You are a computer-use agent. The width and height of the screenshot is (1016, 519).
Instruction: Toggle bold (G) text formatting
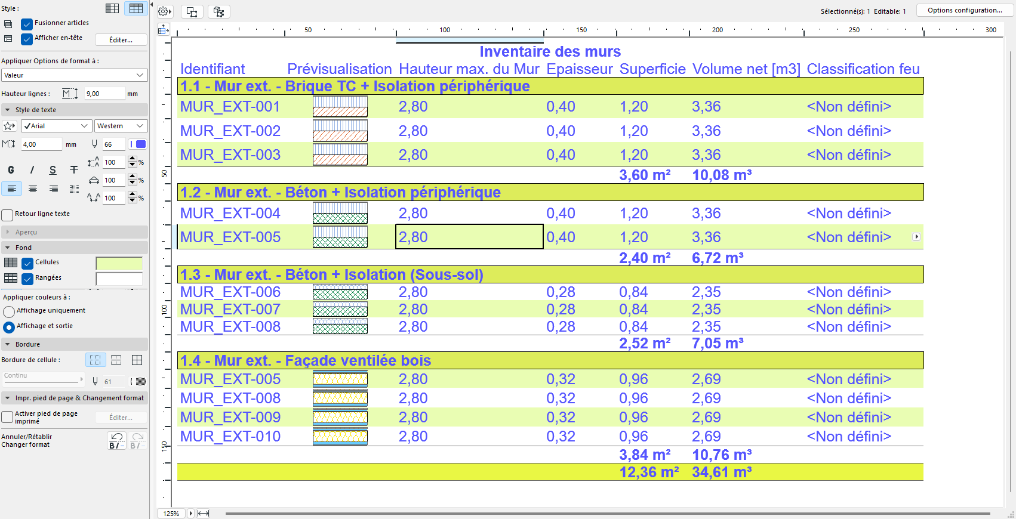[x=11, y=170]
